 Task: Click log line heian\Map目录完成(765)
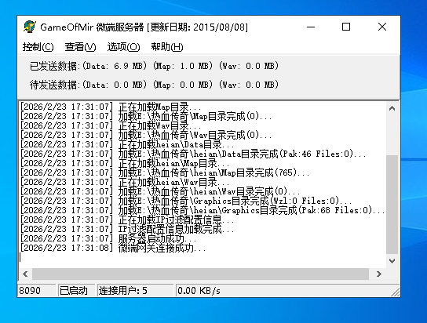click(x=165, y=172)
